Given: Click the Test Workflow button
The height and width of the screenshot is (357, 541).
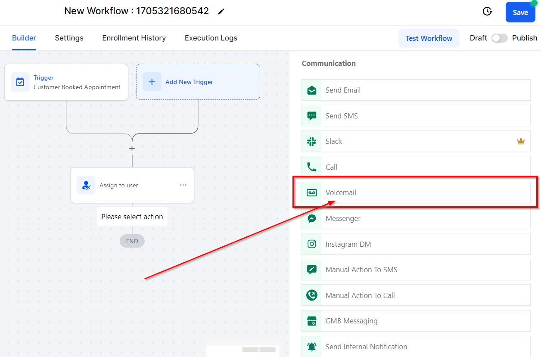Looking at the screenshot, I should point(429,38).
